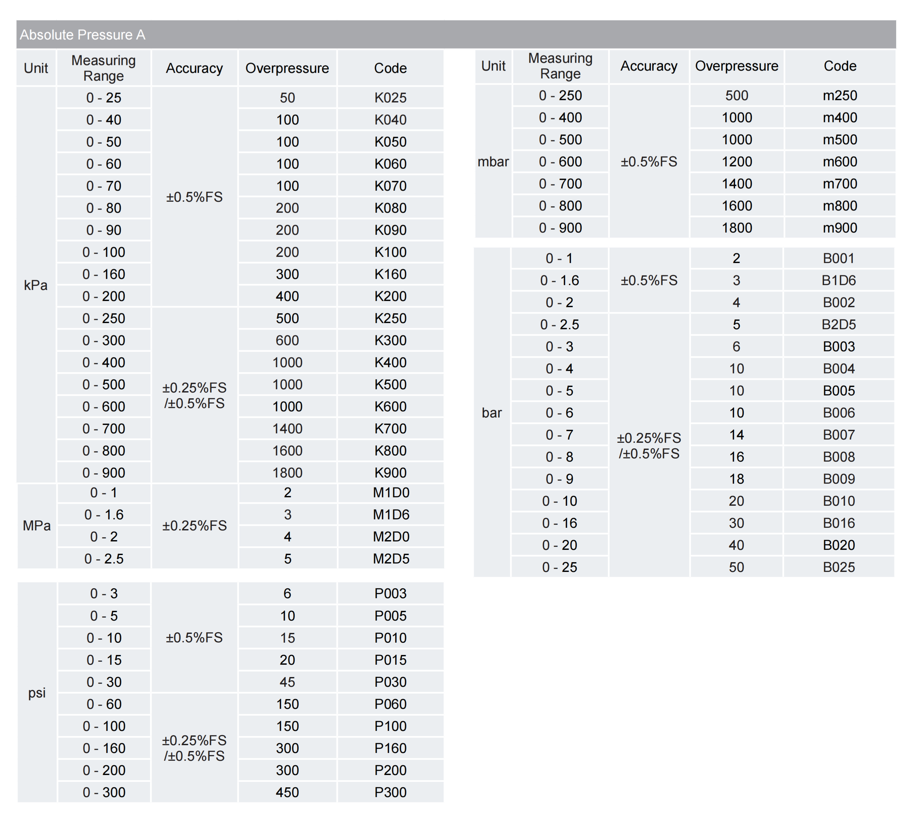Select the psi unit cell

(37, 692)
